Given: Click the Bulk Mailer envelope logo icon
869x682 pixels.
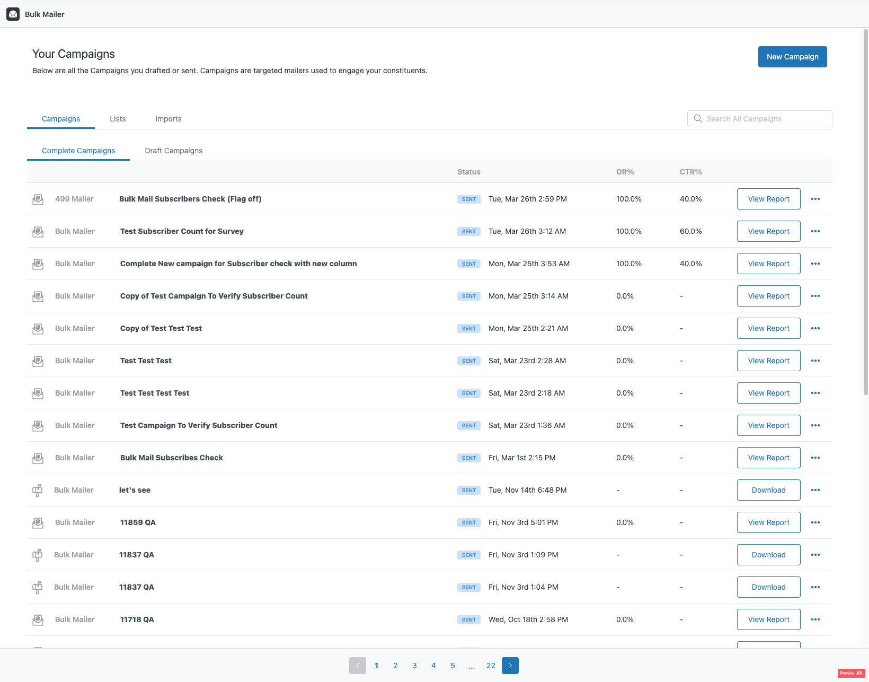Looking at the screenshot, I should pos(13,14).
